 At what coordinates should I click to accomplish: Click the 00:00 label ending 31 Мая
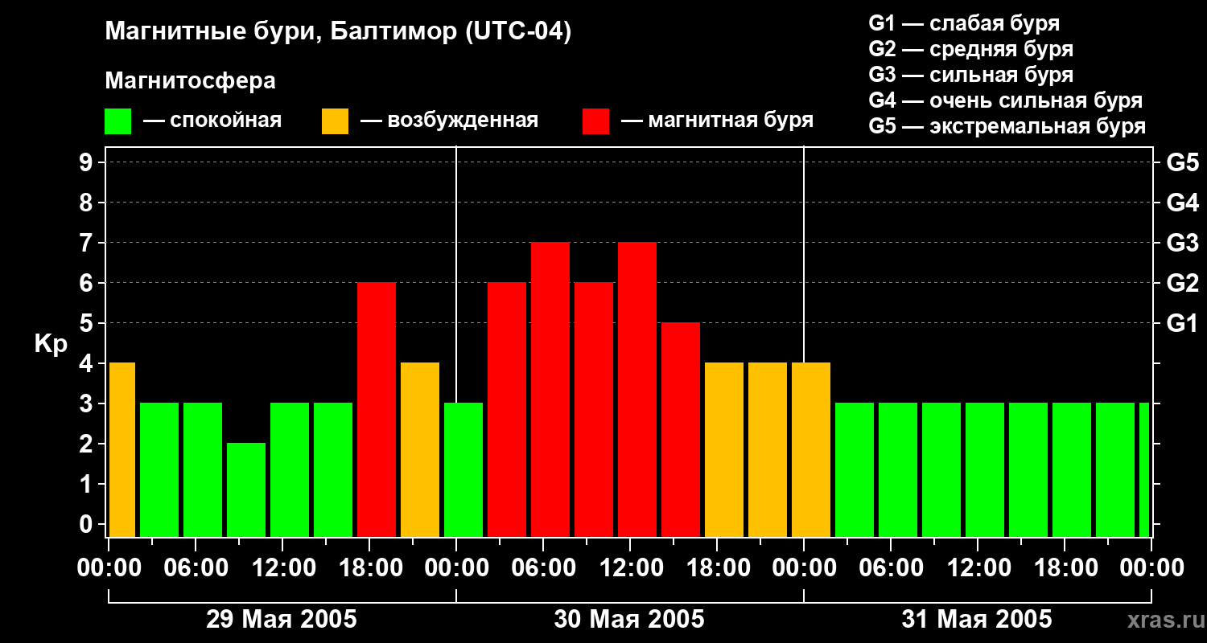coord(1151,567)
